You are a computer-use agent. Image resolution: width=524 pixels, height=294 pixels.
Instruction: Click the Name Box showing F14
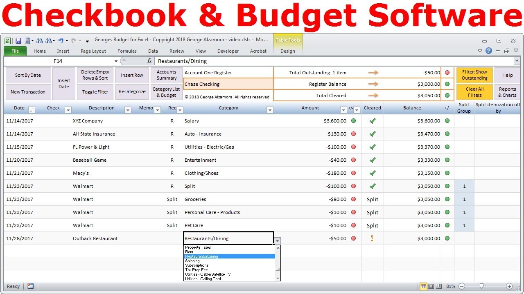(58, 61)
